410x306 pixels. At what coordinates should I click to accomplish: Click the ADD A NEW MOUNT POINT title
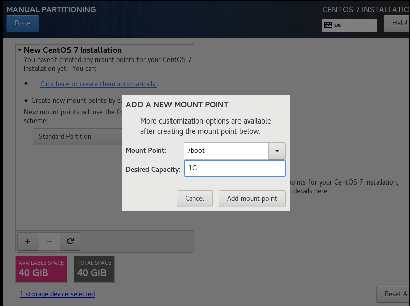click(x=177, y=105)
